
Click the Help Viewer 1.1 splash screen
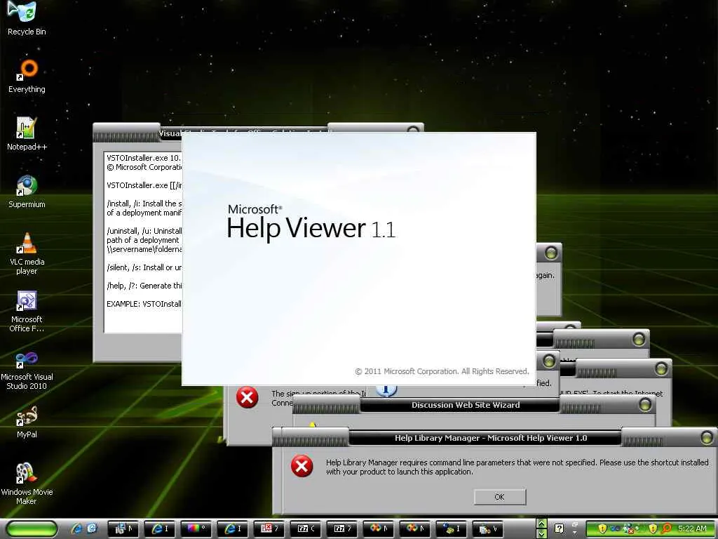[359, 259]
